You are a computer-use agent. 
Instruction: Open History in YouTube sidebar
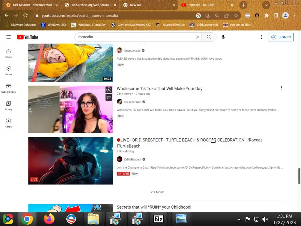click(9, 123)
